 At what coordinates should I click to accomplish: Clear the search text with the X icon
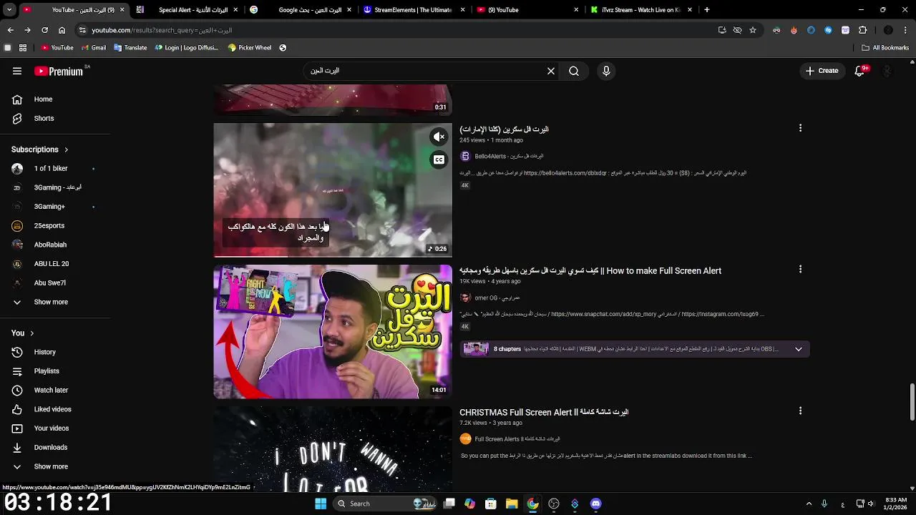click(551, 71)
